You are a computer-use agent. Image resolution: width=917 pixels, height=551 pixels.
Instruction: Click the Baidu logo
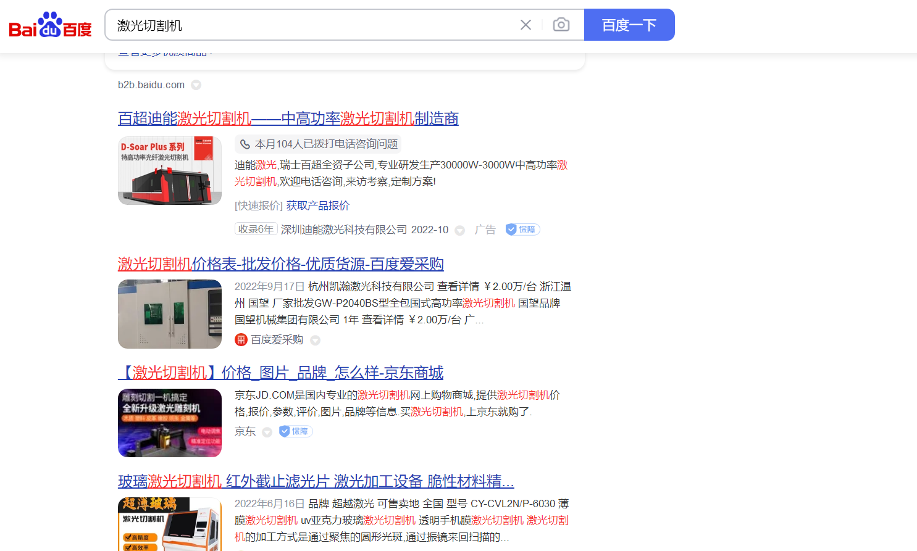click(x=50, y=25)
